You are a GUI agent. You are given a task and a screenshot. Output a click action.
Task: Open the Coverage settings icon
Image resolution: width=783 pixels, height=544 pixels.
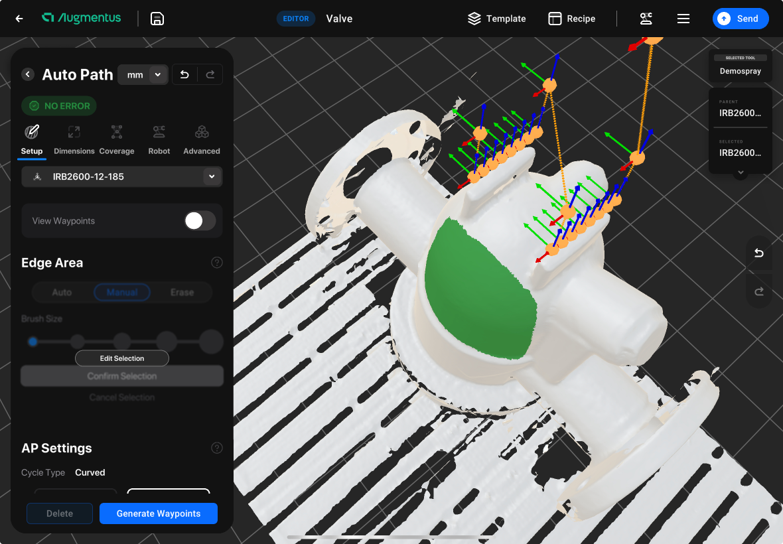click(x=117, y=132)
